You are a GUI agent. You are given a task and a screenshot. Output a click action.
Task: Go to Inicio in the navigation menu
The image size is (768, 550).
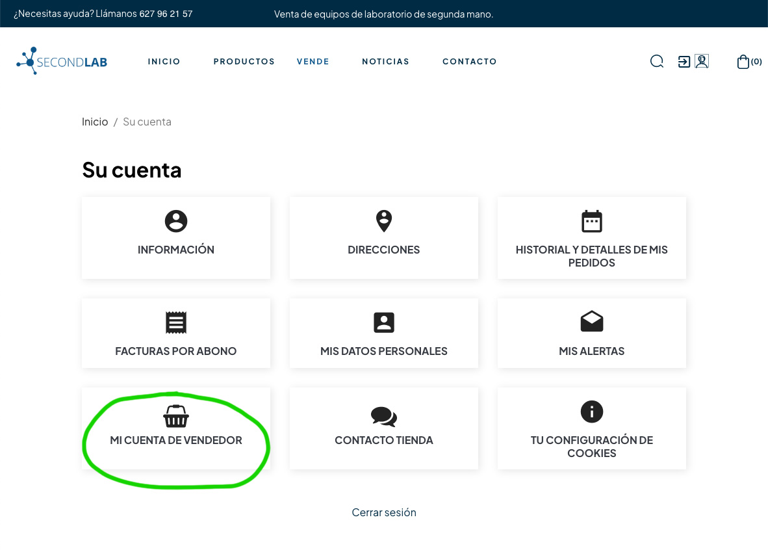pos(164,62)
